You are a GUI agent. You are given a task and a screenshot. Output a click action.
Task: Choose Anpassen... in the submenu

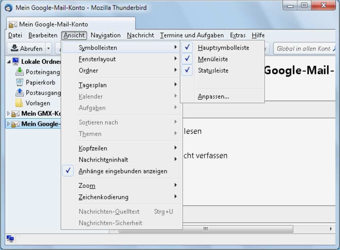tap(222, 96)
